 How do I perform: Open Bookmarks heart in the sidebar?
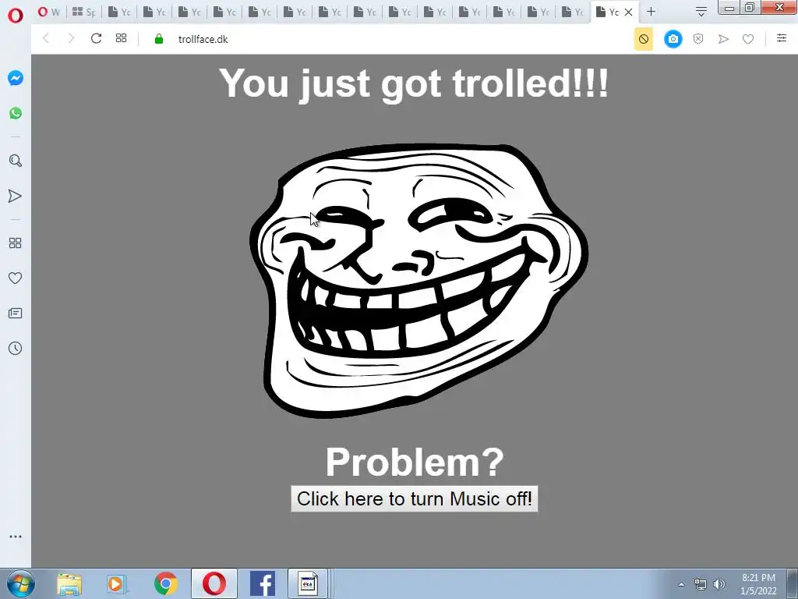[16, 278]
